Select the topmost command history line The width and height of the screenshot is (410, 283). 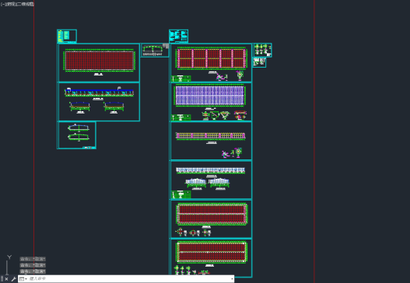(x=33, y=259)
